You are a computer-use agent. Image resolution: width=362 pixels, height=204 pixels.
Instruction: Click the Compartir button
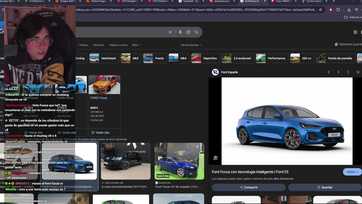(249, 187)
